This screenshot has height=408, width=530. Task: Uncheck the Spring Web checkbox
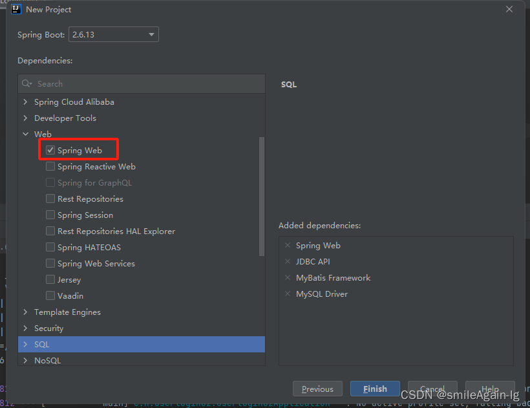(x=50, y=150)
